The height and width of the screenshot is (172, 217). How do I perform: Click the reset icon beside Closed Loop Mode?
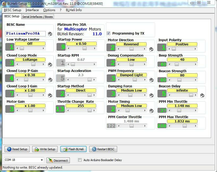click(x=50, y=64)
